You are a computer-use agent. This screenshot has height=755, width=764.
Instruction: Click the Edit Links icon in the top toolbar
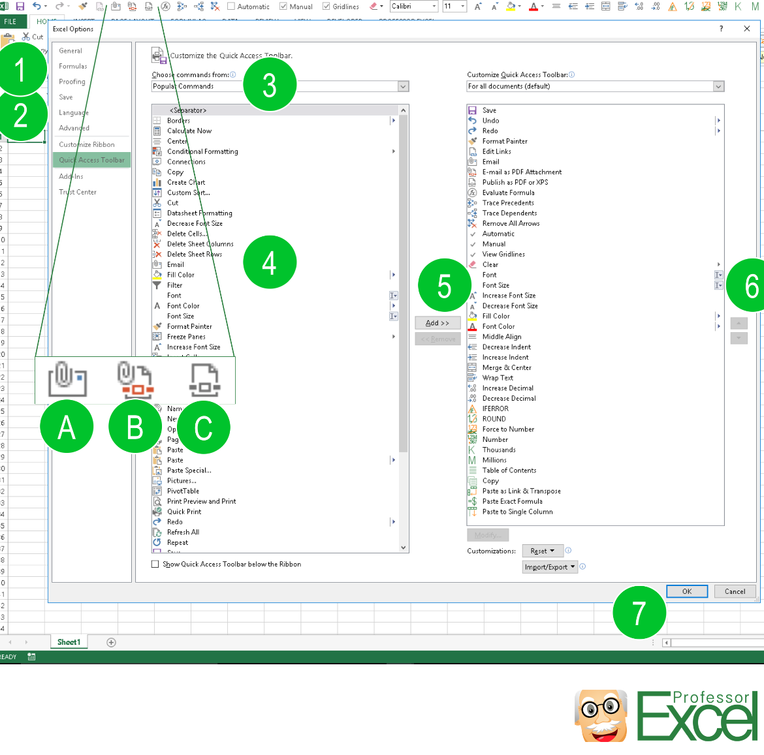(x=99, y=7)
